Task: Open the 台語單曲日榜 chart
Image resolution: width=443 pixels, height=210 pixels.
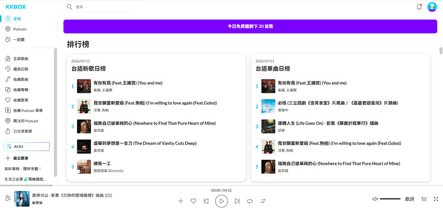Action: 273,69
